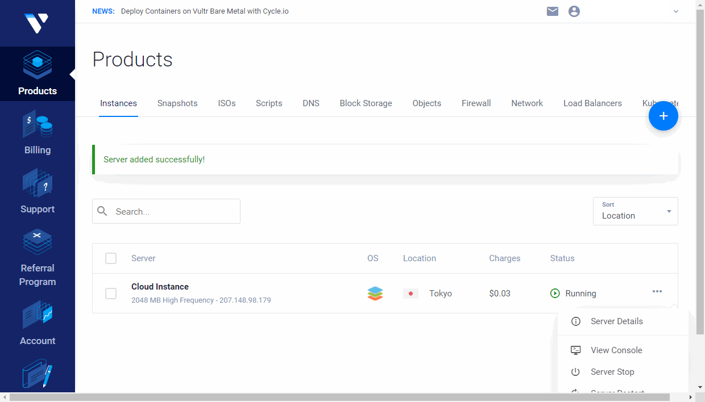Open the Billing section in the sidebar
This screenshot has height=402, width=705.
(x=37, y=132)
